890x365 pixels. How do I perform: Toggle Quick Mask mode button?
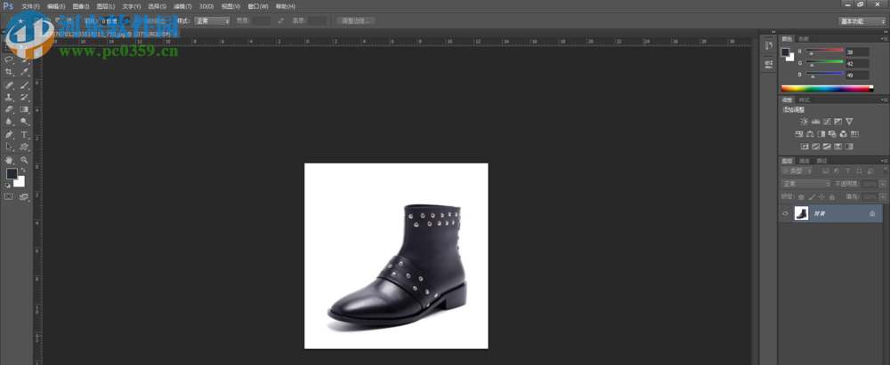point(9,196)
